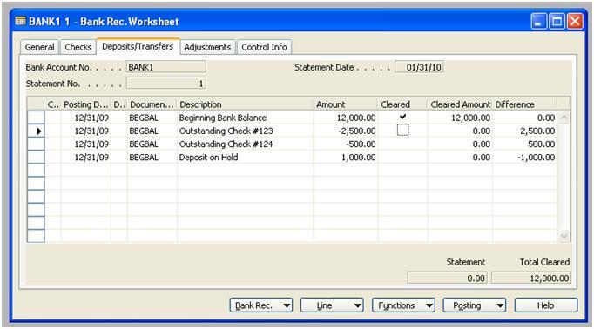Screen dimensions: 594x329
Task: Minimize the Bank Rec. Worksheet window
Action: [x=538, y=21]
